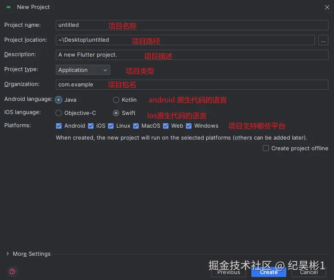Click the Android Studio logo icon
This screenshot has width=334, height=280.
click(x=9, y=7)
